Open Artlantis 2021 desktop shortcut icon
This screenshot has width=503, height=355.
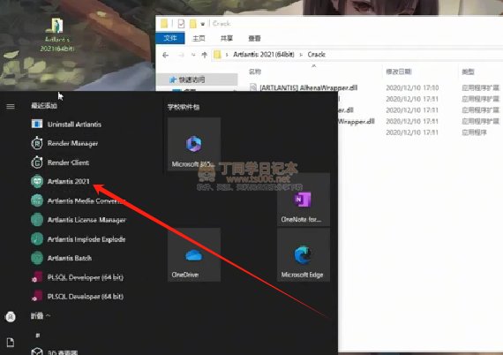(56, 34)
